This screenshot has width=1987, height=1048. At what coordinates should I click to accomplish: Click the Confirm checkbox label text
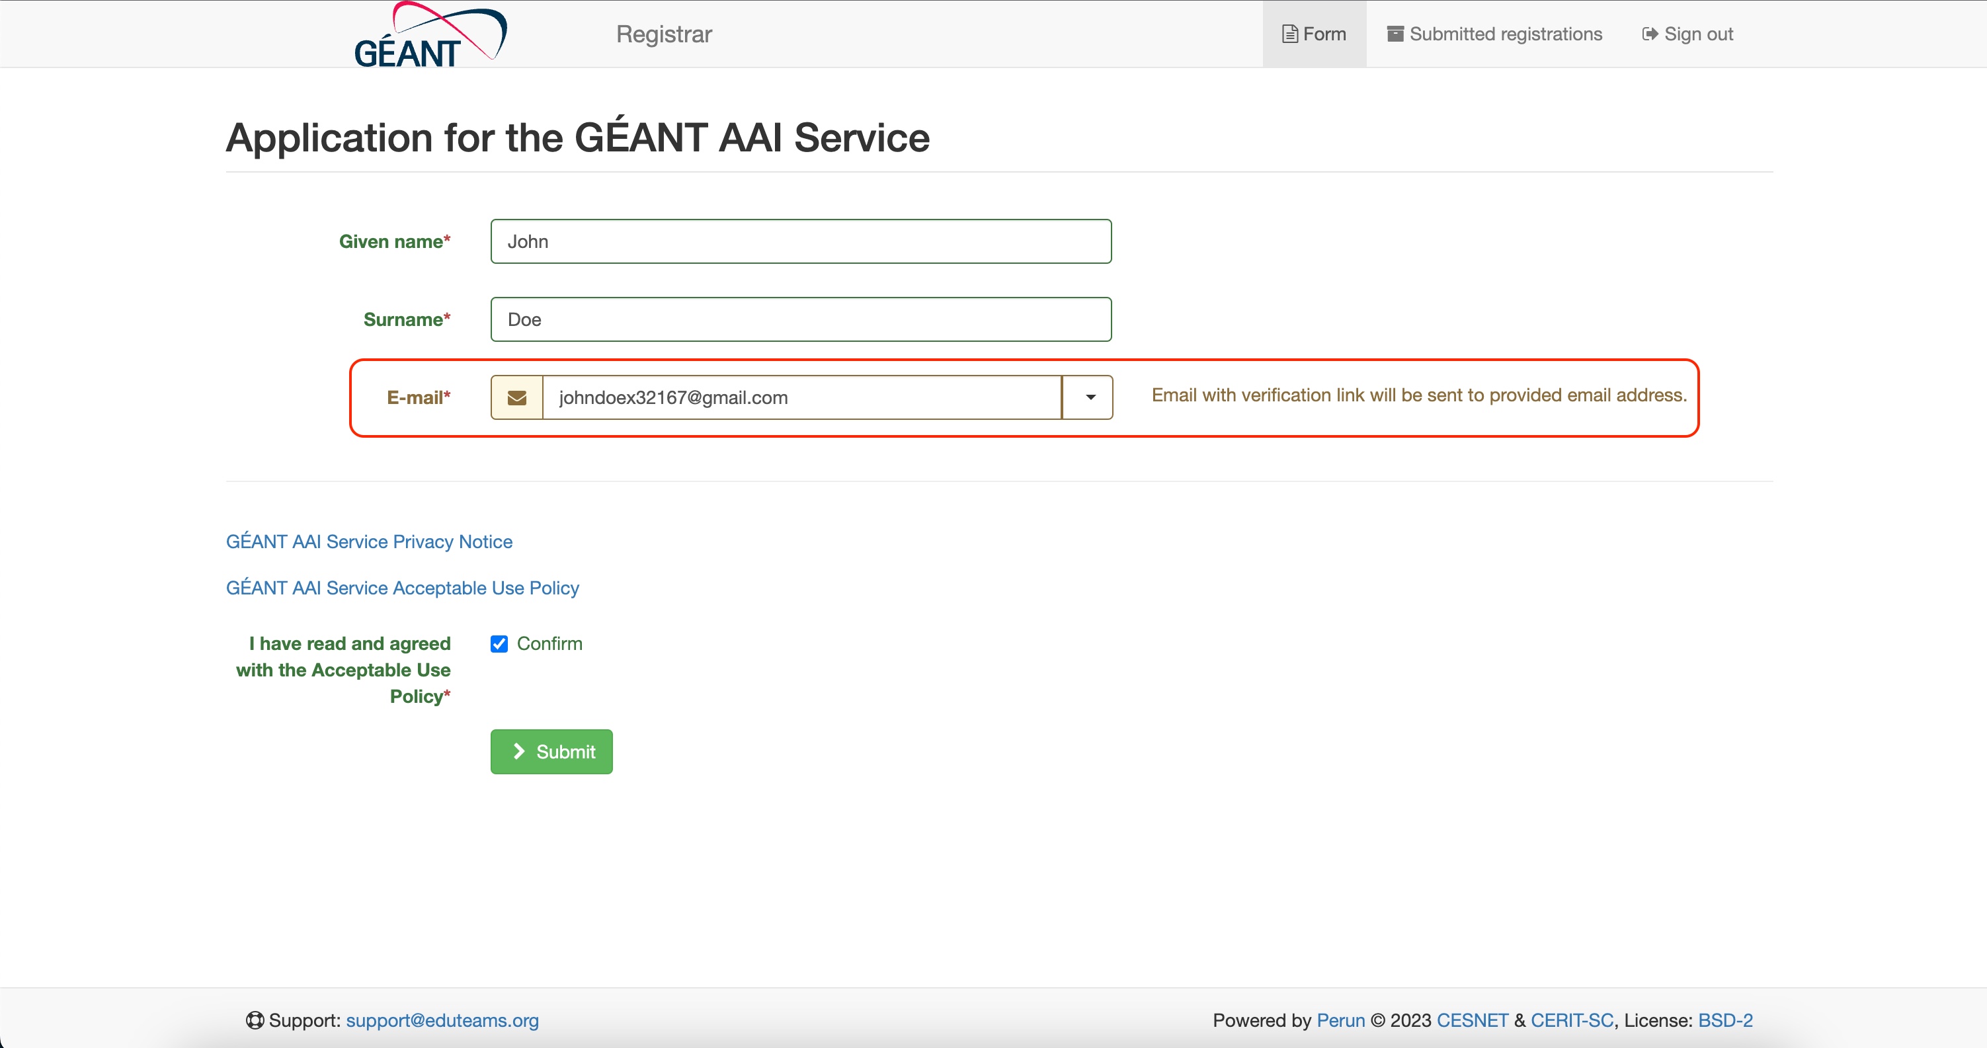point(549,644)
